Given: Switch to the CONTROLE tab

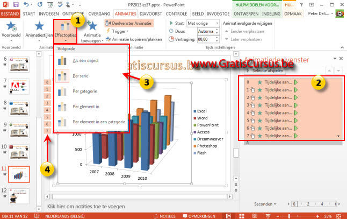Looking at the screenshot, I should coord(176,14).
